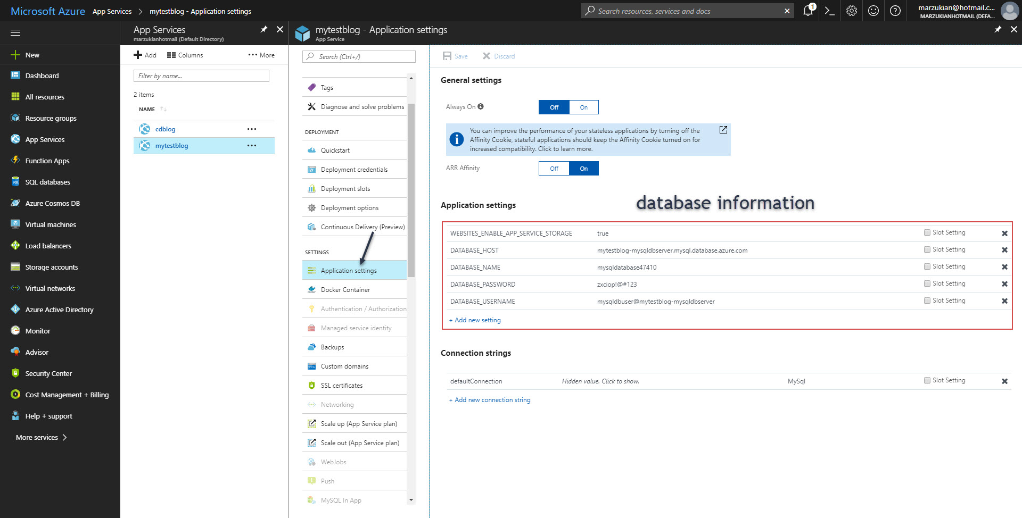Select the Docker Container setting
The image size is (1022, 518).
tap(345, 289)
